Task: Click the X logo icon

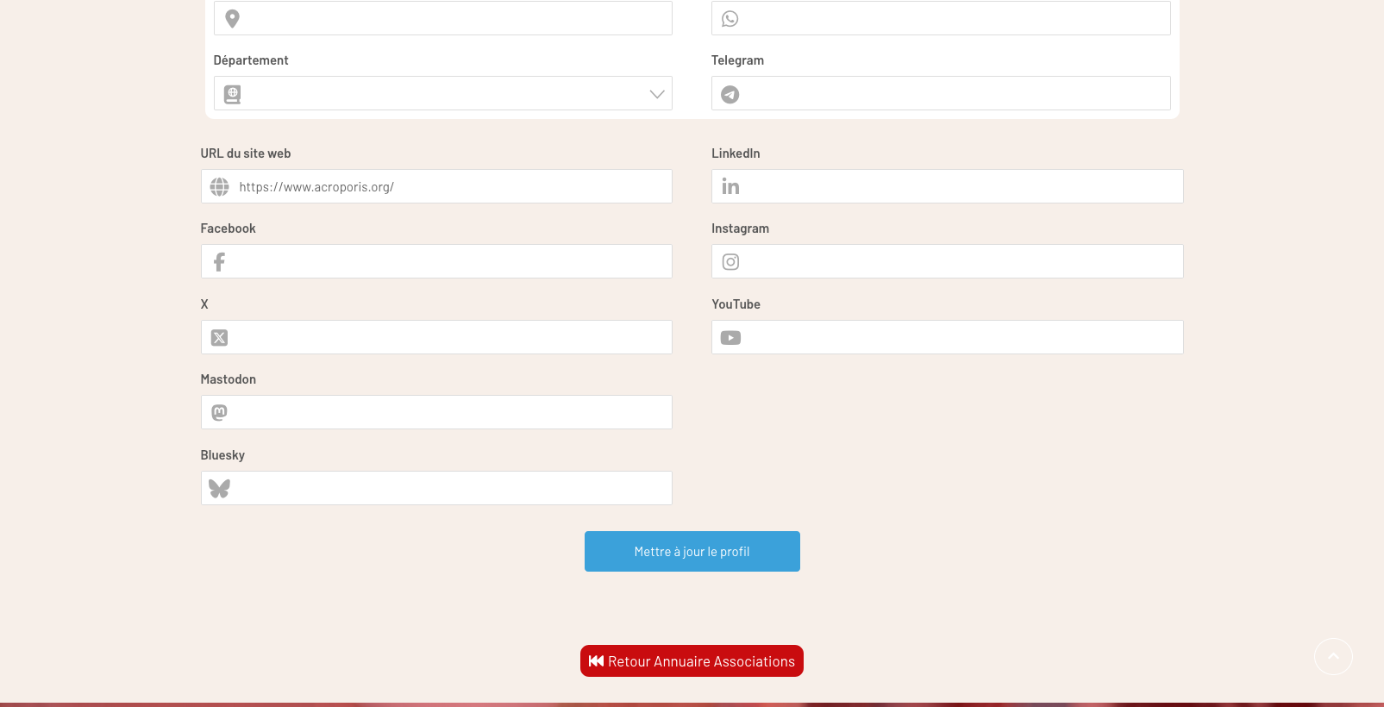Action: (x=220, y=338)
